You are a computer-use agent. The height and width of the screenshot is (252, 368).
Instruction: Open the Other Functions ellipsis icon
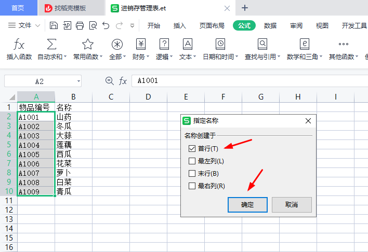[344, 44]
